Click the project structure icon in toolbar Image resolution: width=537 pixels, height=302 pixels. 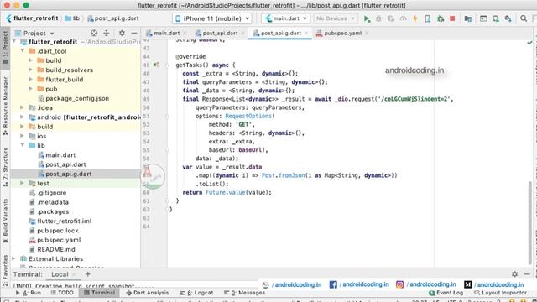point(468,18)
